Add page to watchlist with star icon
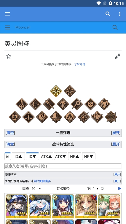 point(9,56)
